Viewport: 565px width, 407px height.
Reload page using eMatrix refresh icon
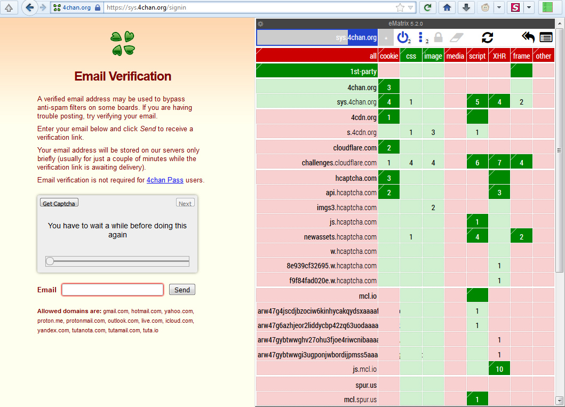coord(488,37)
